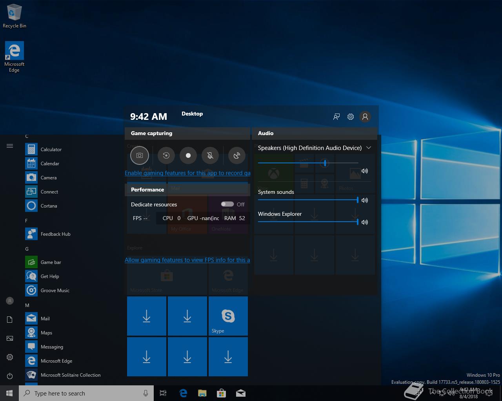Open Task View on the taskbar
This screenshot has height=401, width=502.
tap(163, 393)
